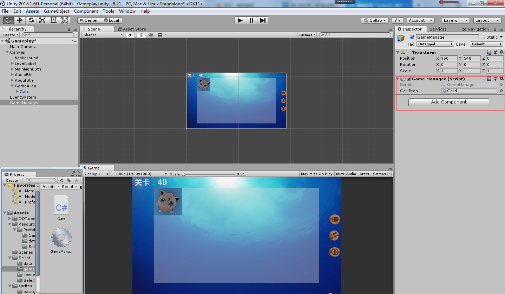Switch to the Services tab
505x294 pixels.
438,29
